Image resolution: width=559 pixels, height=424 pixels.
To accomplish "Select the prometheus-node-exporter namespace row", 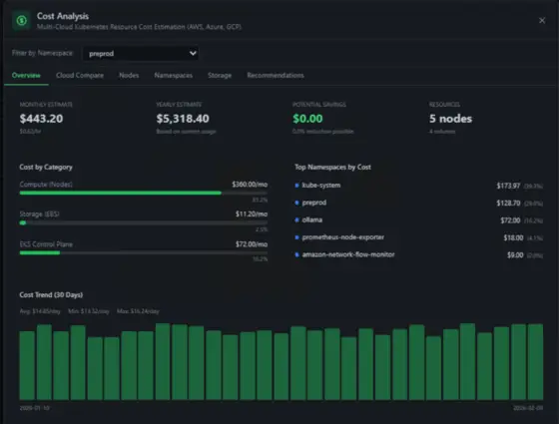I will (419, 237).
